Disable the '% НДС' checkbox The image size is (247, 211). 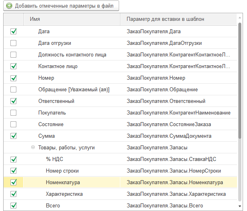[14, 159]
